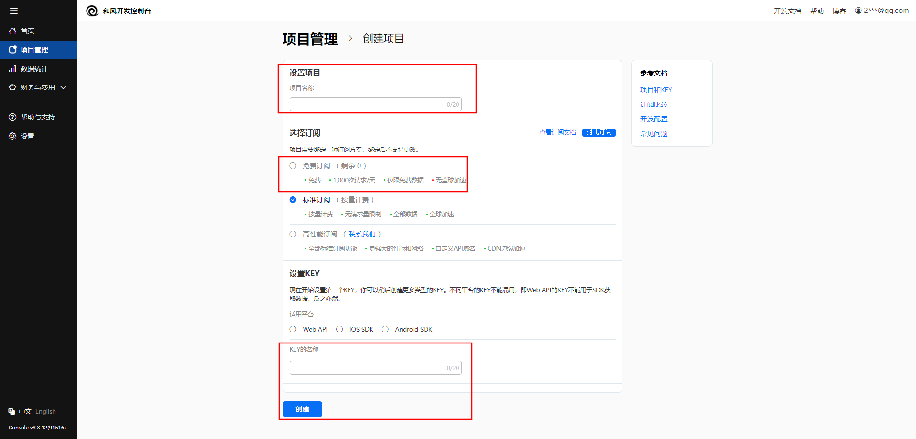Screen dimensions: 916x439
Task: Click the language globe icon near 中文
Action: click(x=11, y=411)
